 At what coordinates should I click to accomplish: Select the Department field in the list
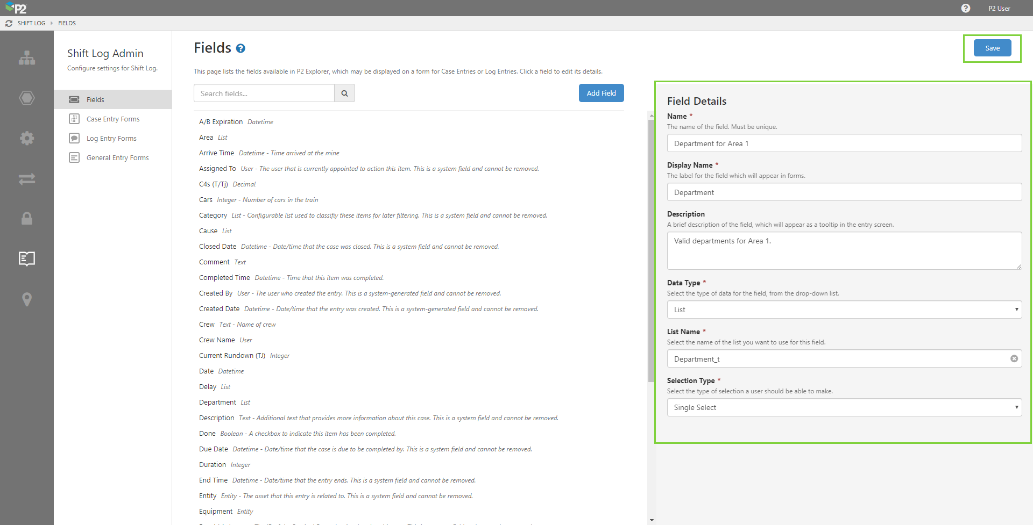coord(217,402)
